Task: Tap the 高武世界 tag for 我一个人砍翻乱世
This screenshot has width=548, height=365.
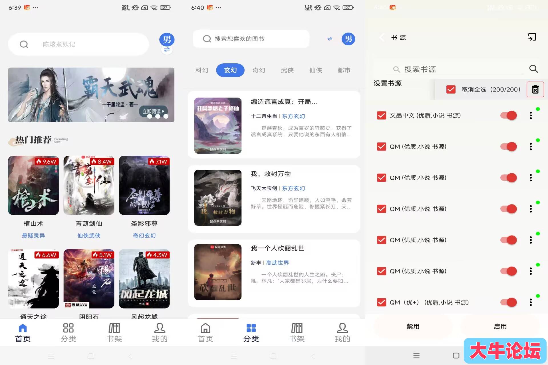Action: point(277,263)
